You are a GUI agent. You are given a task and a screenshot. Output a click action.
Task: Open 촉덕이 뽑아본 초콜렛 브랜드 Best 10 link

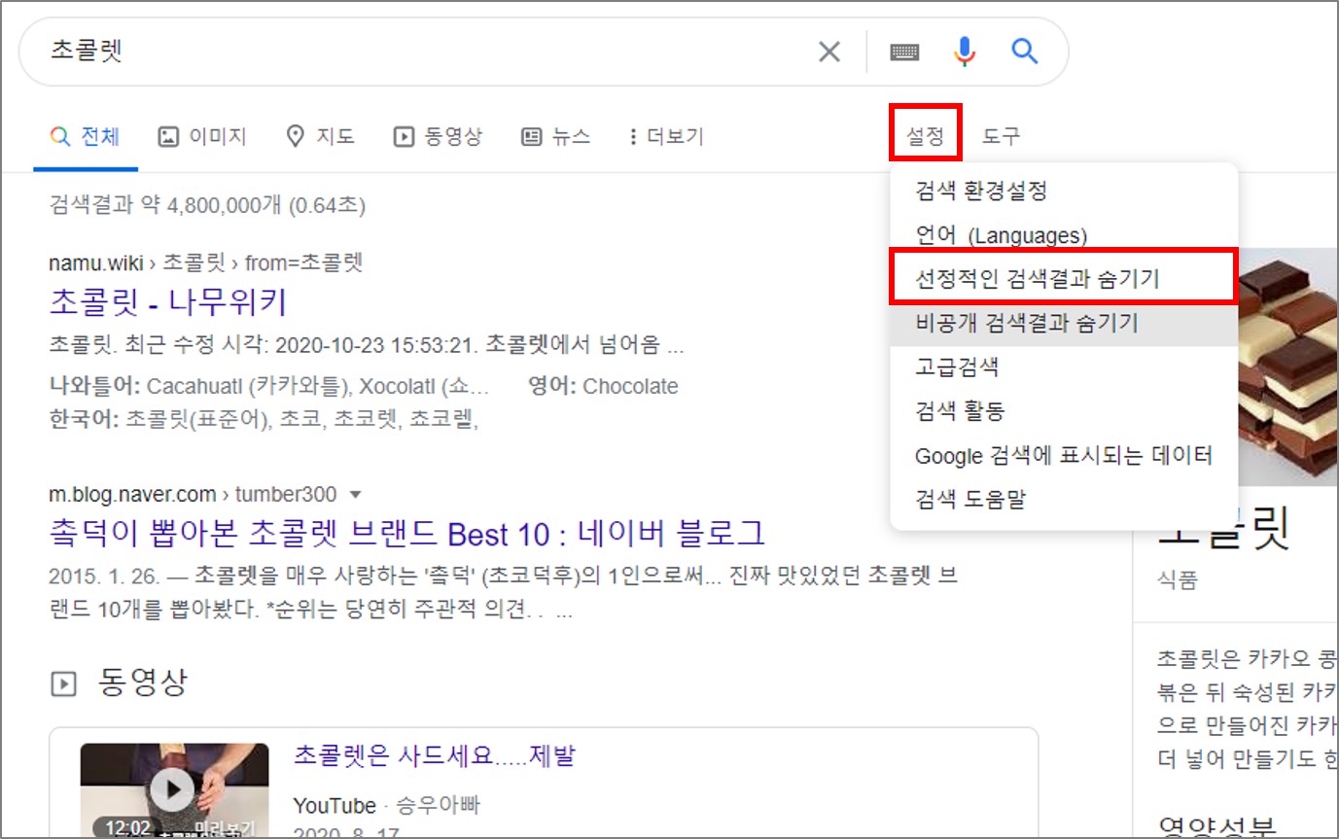406,533
